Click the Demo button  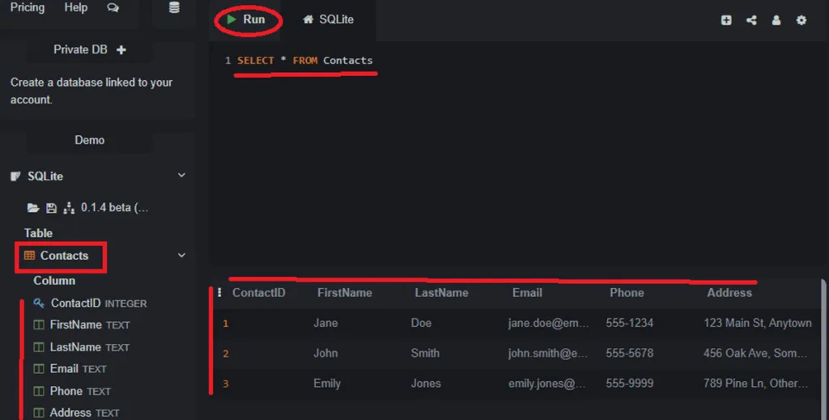tap(90, 140)
